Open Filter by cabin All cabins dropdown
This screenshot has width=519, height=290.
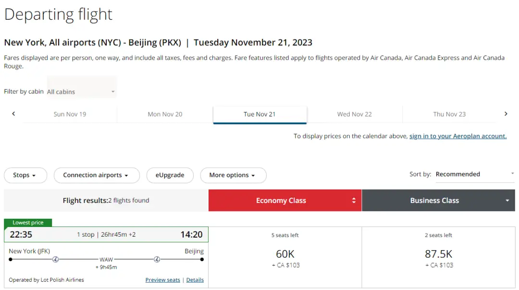tap(81, 91)
